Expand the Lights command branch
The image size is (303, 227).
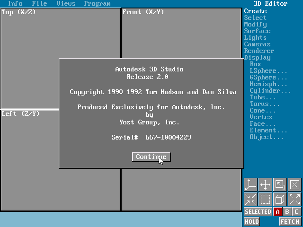255,38
